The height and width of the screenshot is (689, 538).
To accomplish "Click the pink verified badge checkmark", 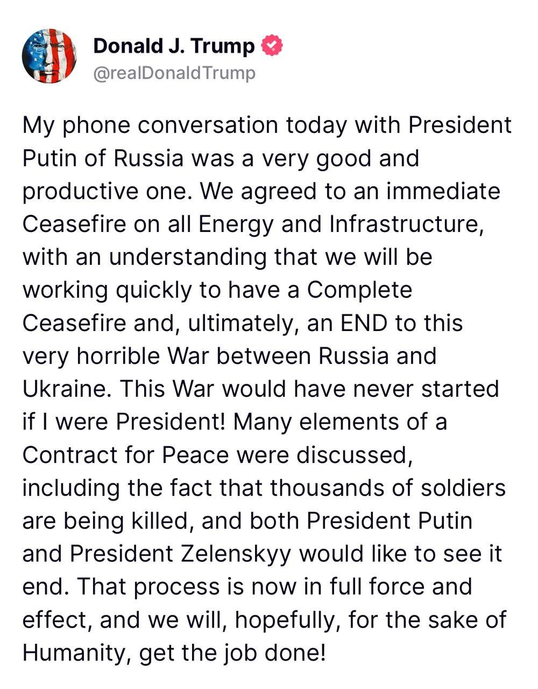I will tap(272, 46).
